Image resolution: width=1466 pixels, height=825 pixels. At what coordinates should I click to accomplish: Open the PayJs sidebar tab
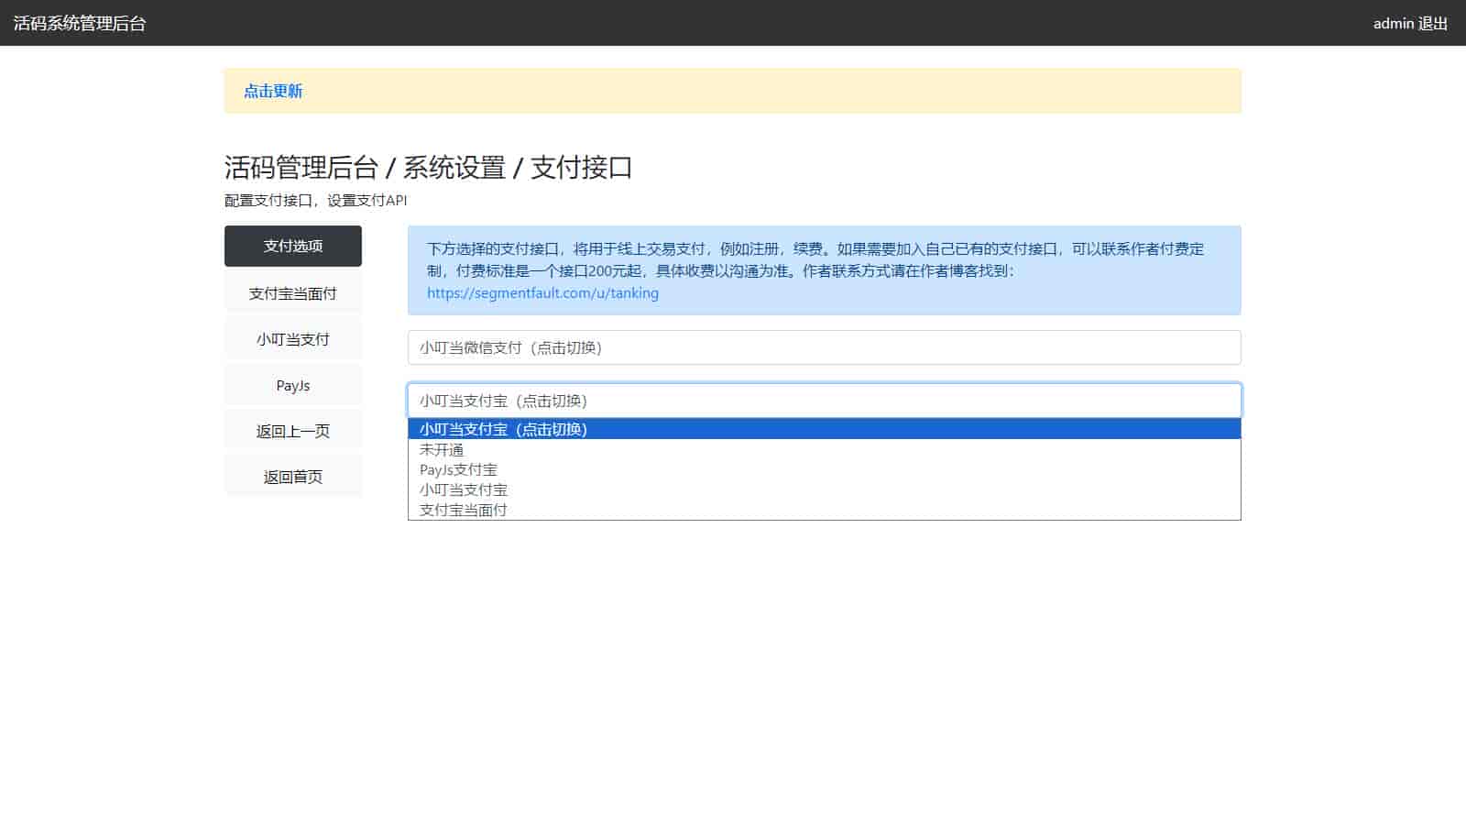(292, 385)
